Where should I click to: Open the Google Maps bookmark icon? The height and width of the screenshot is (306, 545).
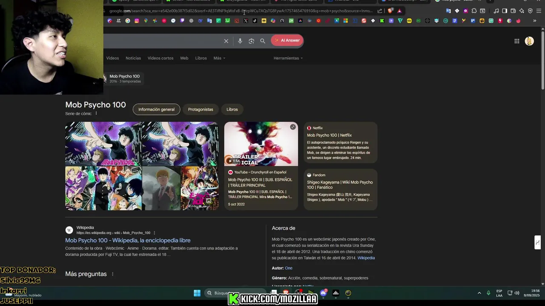coord(146,21)
